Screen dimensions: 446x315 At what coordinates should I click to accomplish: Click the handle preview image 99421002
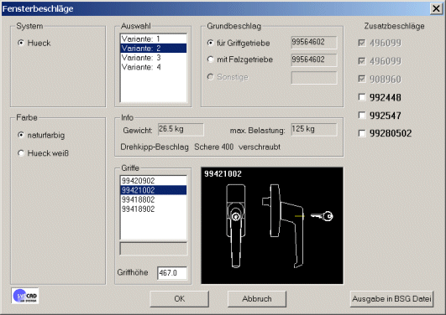(x=272, y=225)
